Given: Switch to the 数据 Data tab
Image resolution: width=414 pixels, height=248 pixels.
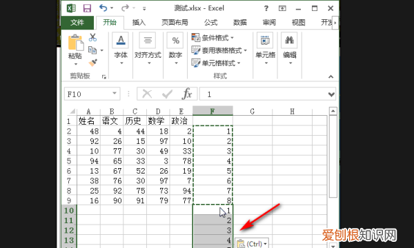Looking at the screenshot, I should coord(240,23).
